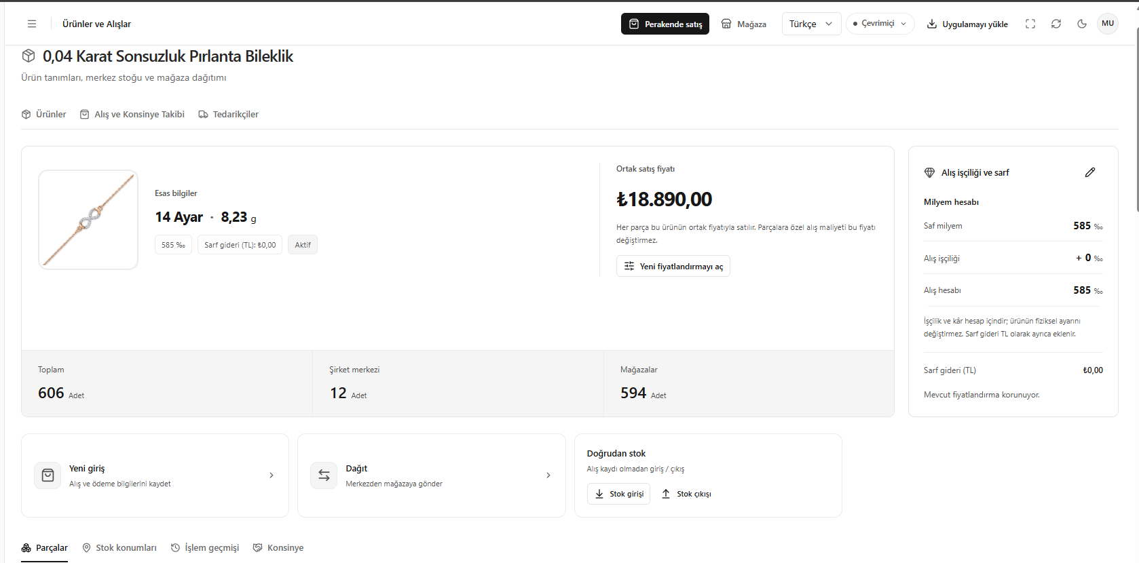This screenshot has height=563, width=1139.
Task: Click the fullscreen icon in header
Action: (1030, 24)
